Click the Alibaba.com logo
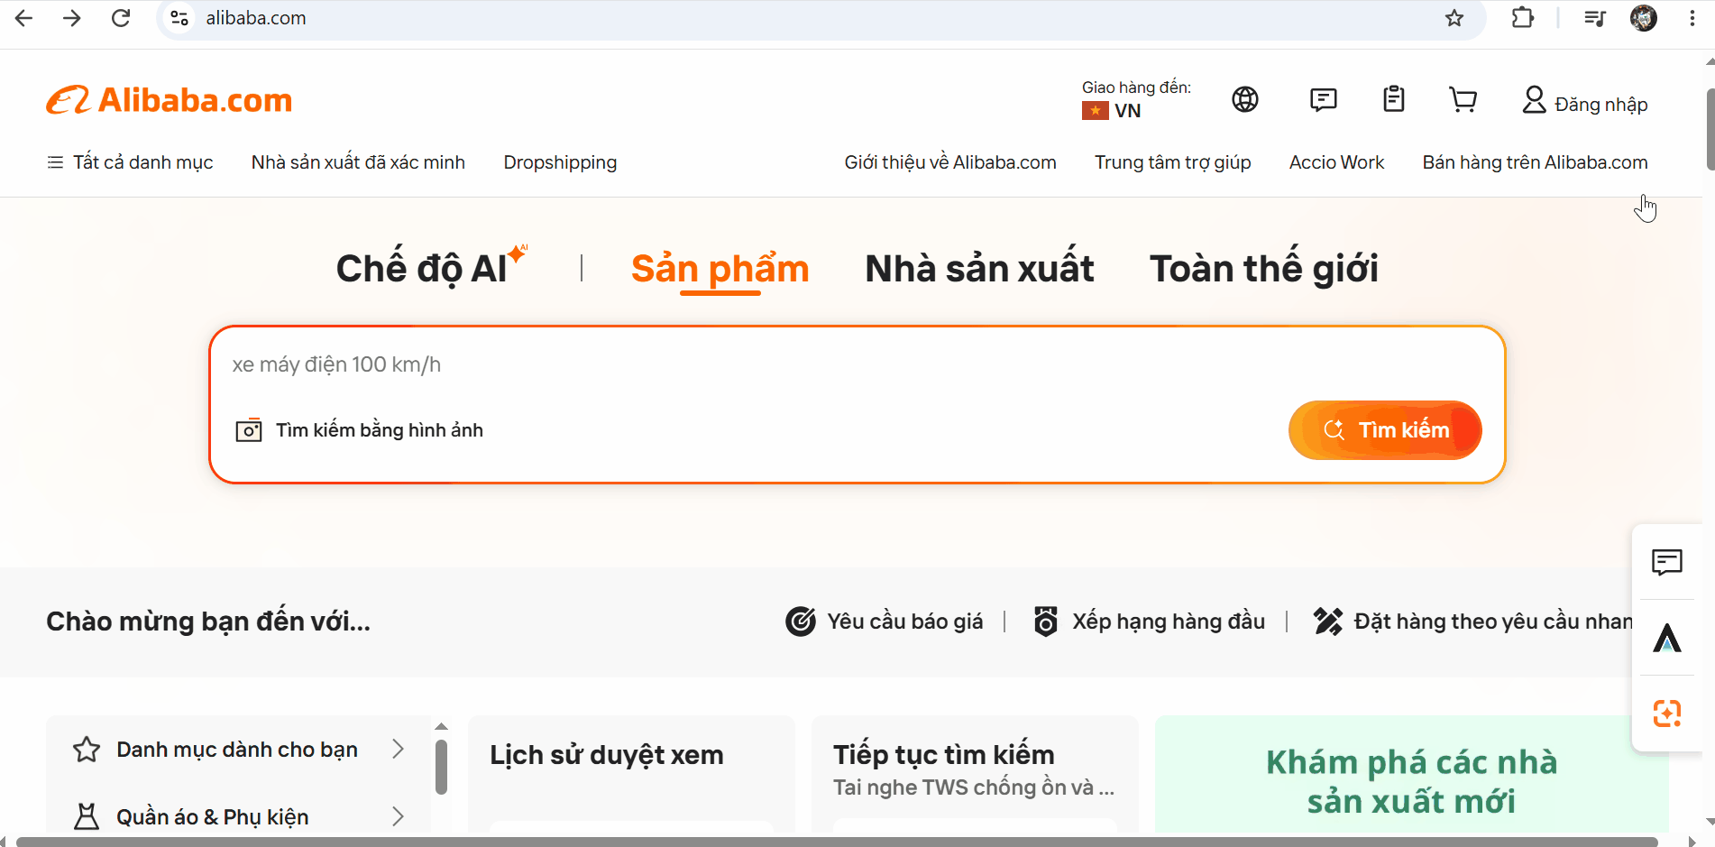The height and width of the screenshot is (847, 1715). tap(170, 100)
